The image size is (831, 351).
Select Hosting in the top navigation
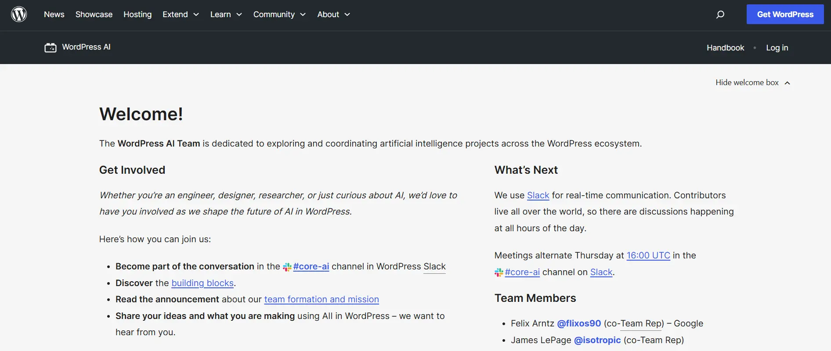click(137, 14)
